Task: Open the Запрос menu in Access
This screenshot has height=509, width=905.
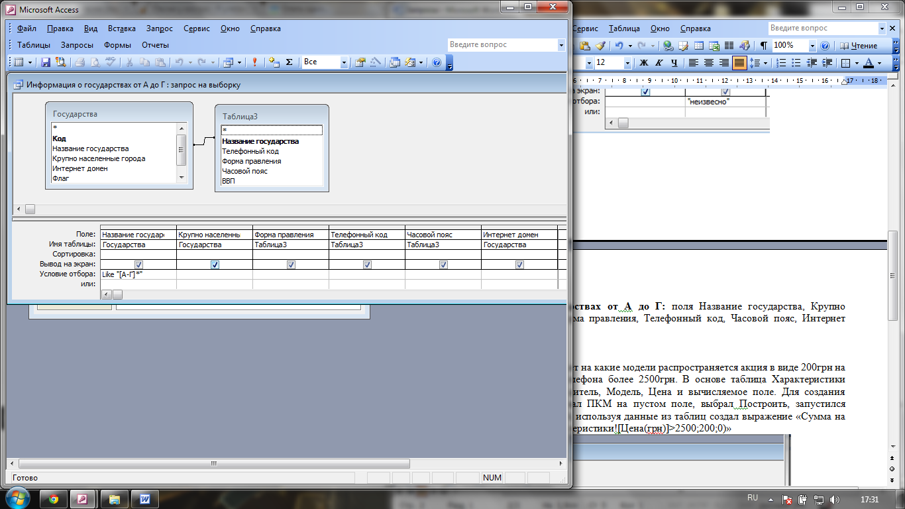Action: pos(160,28)
